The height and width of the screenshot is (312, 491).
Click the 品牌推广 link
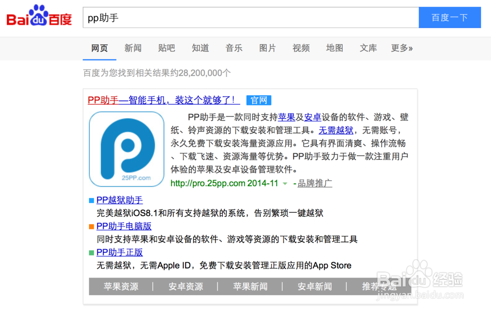[315, 183]
